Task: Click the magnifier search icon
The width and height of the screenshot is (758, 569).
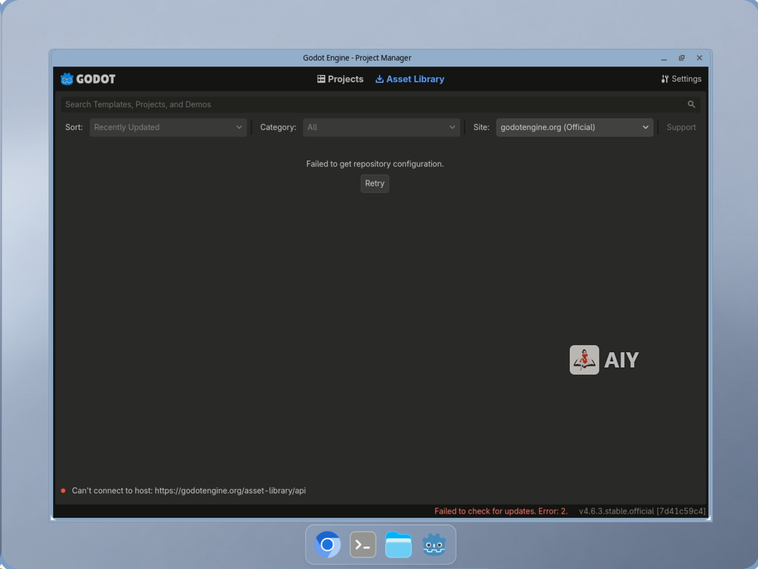Action: 691,105
